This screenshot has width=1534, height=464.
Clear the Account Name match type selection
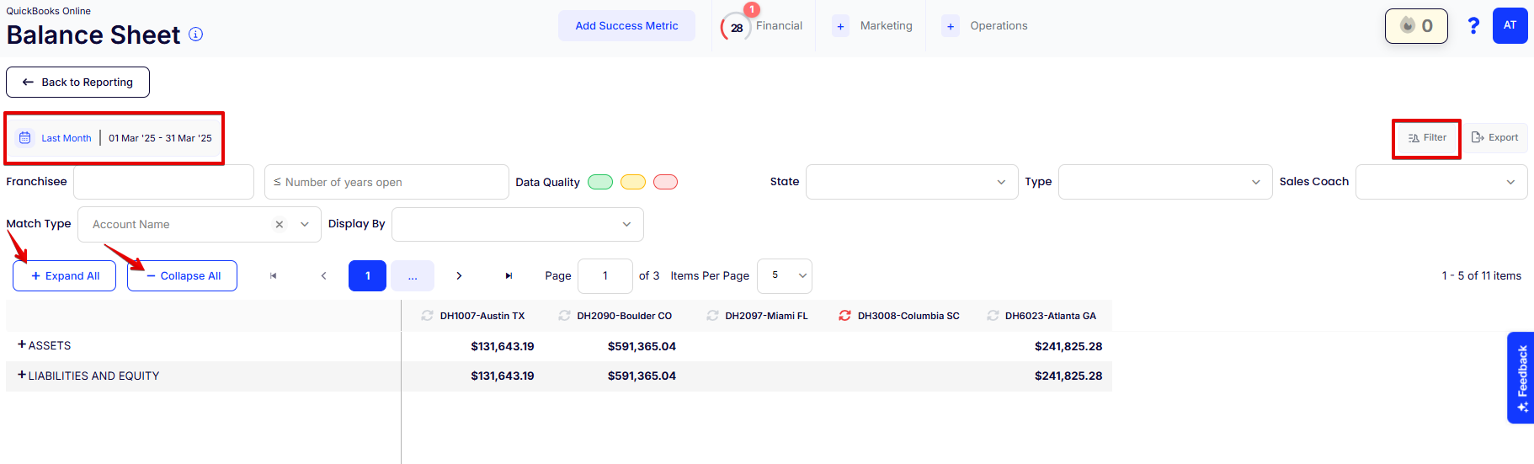coord(280,225)
